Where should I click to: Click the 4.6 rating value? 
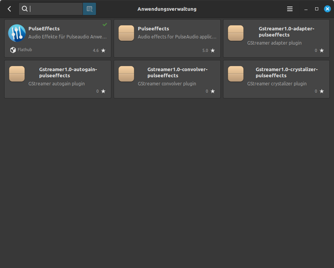click(96, 50)
